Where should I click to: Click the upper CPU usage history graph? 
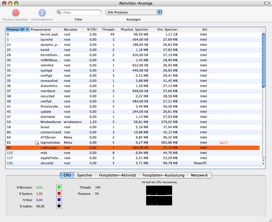tap(159, 190)
